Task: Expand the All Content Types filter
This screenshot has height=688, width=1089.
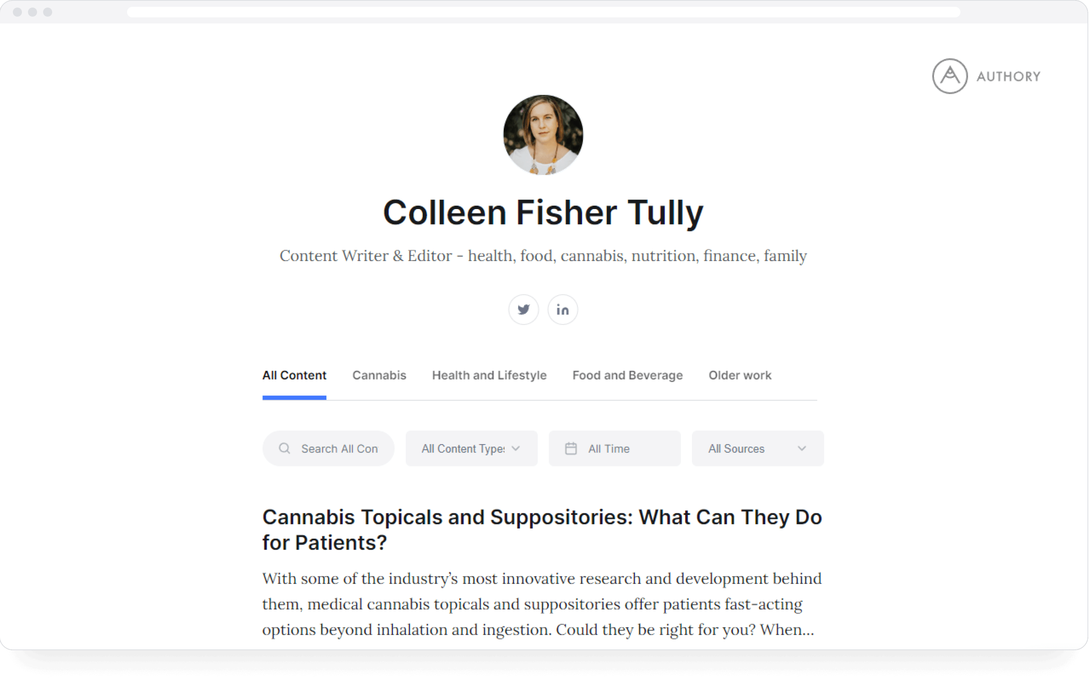Action: (x=468, y=448)
